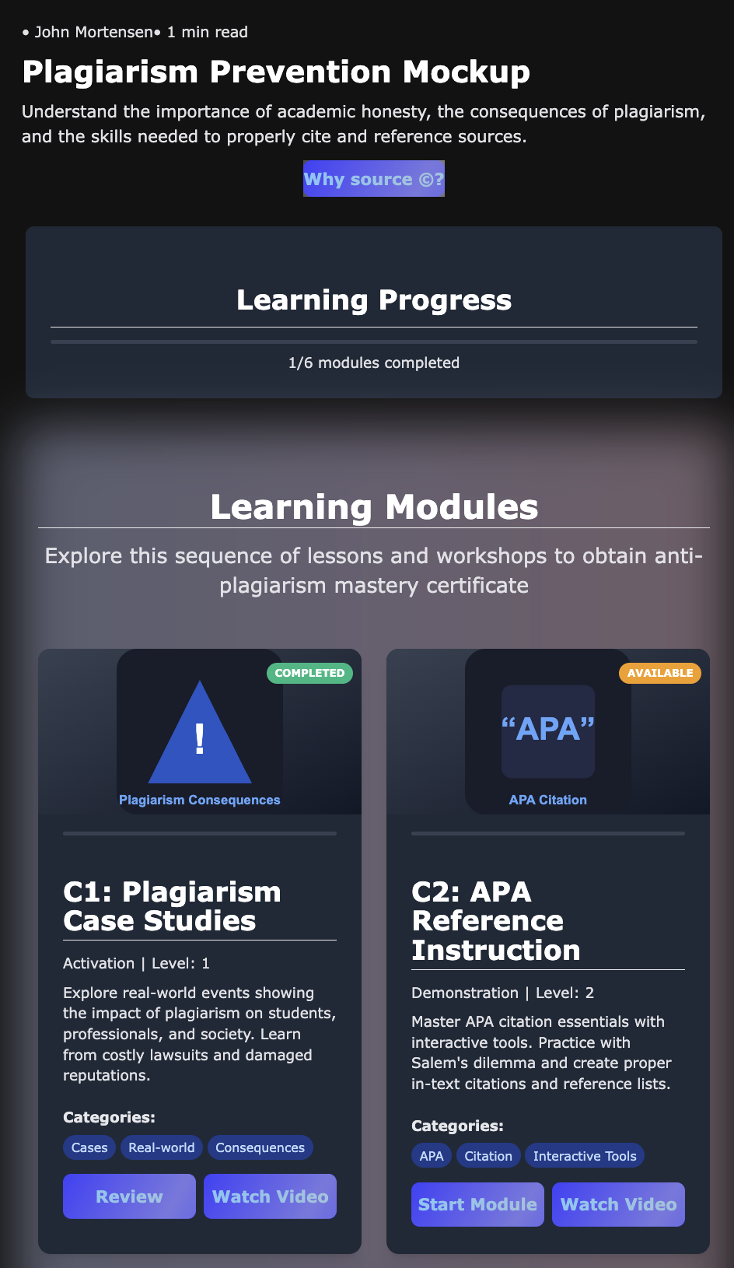Click the orange AVAILABLE status badge
This screenshot has width=734, height=1268.
click(x=660, y=673)
